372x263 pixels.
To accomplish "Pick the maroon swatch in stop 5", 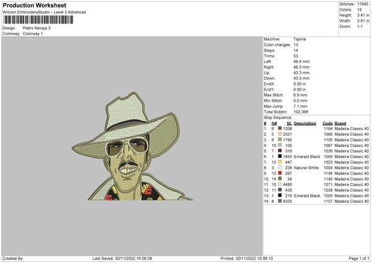I will (280, 151).
